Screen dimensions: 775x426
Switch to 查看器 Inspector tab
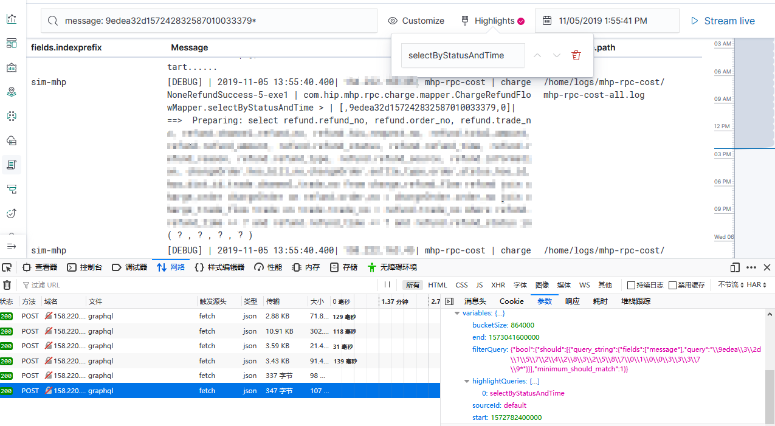click(x=40, y=267)
